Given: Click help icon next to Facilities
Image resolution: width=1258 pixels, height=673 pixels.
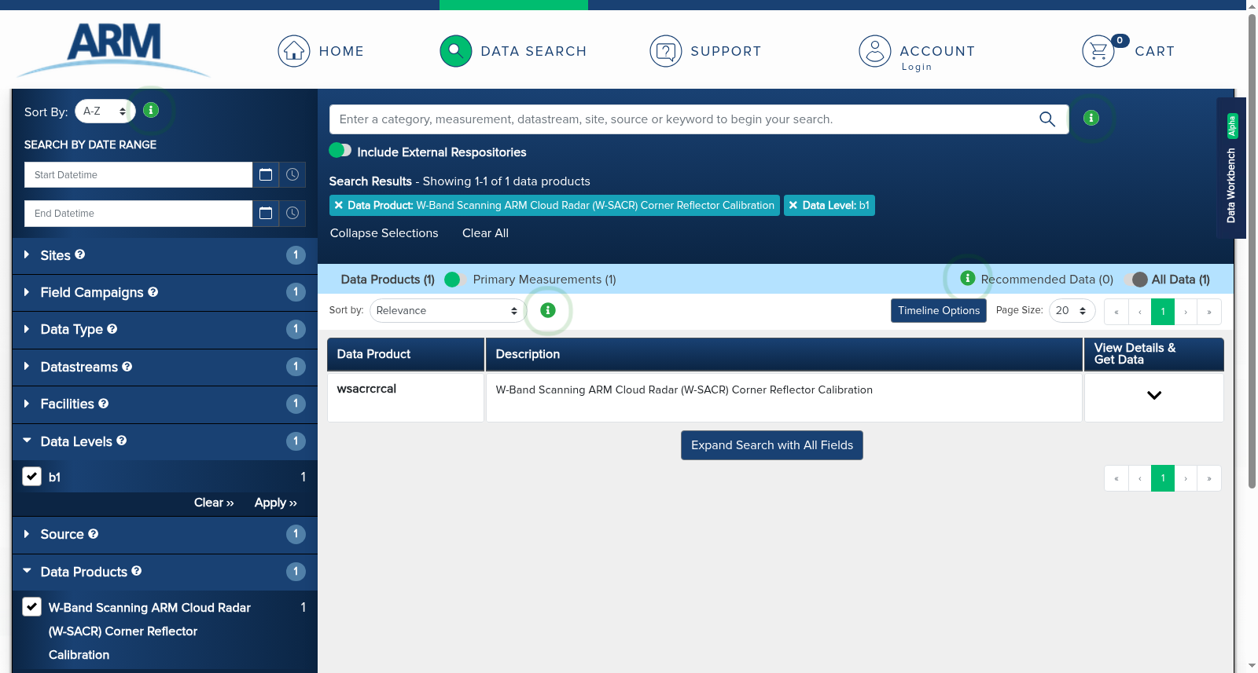Looking at the screenshot, I should (104, 403).
